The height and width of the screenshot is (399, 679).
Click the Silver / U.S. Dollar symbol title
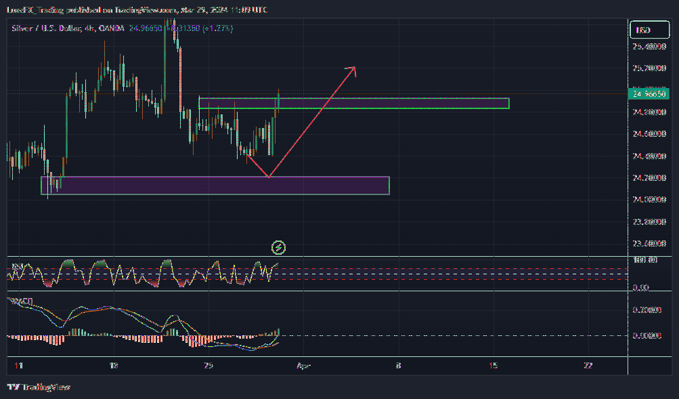point(46,28)
